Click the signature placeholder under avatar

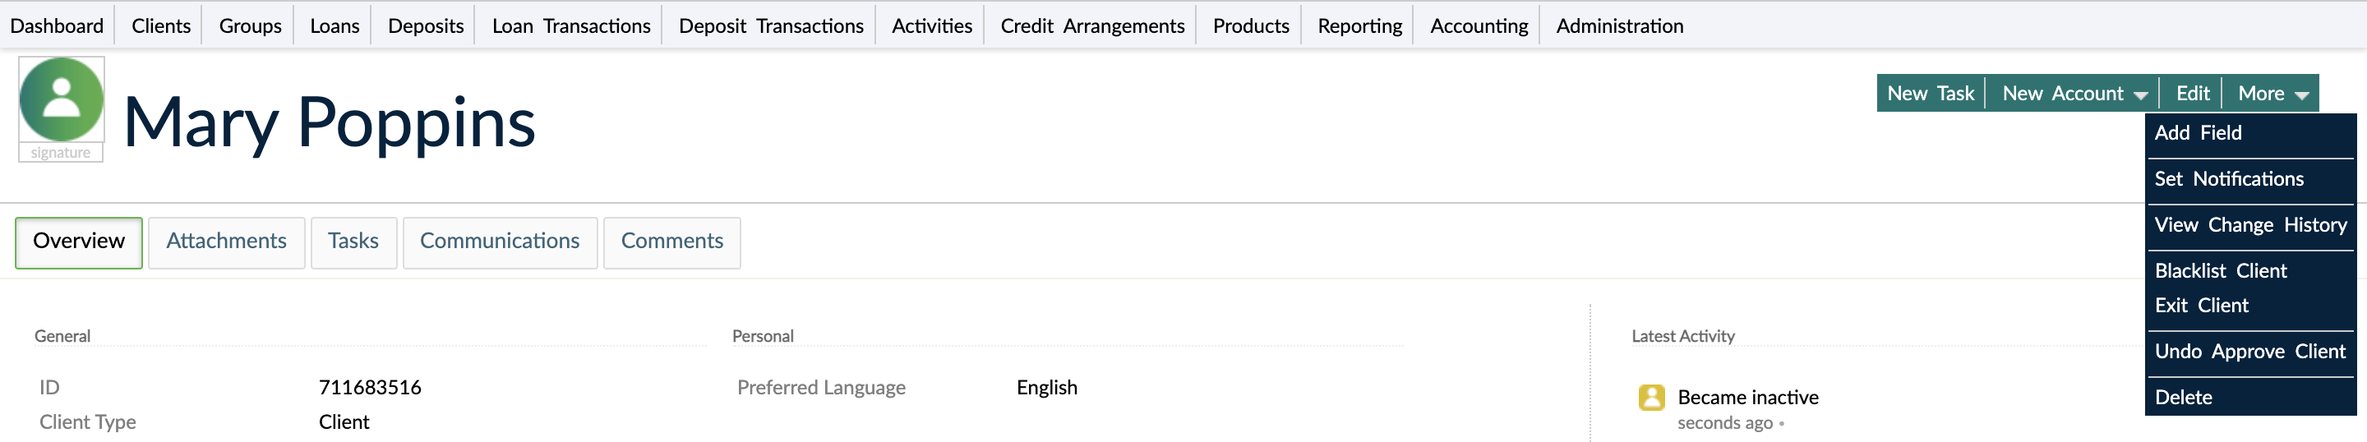pyautogui.click(x=61, y=154)
